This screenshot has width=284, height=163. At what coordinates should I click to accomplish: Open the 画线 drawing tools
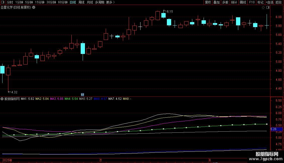pos(243,2)
